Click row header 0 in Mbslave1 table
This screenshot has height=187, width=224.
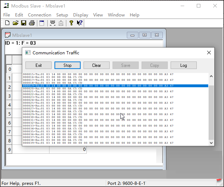9,69
